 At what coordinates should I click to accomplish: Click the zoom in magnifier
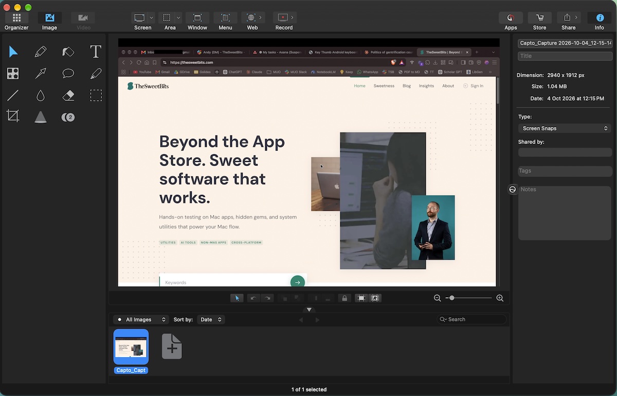pyautogui.click(x=500, y=298)
